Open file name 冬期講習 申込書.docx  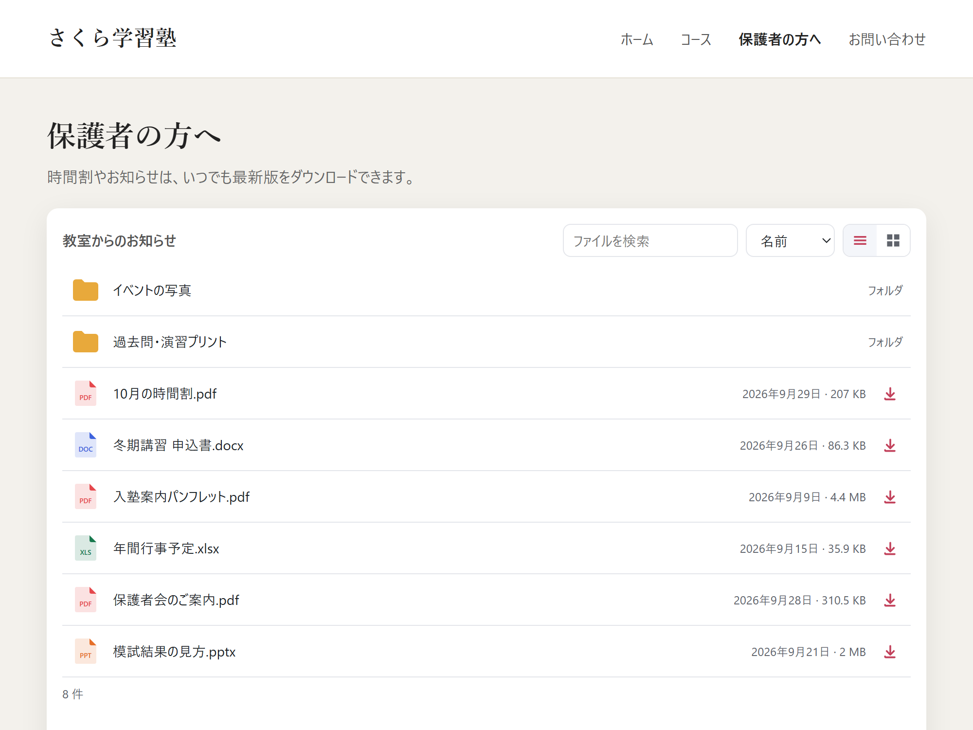(x=179, y=445)
